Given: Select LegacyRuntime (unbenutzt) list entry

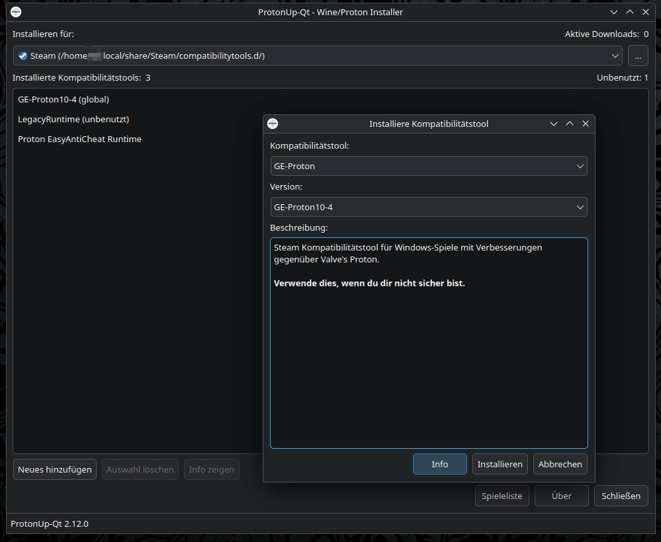Looking at the screenshot, I should click(73, 119).
